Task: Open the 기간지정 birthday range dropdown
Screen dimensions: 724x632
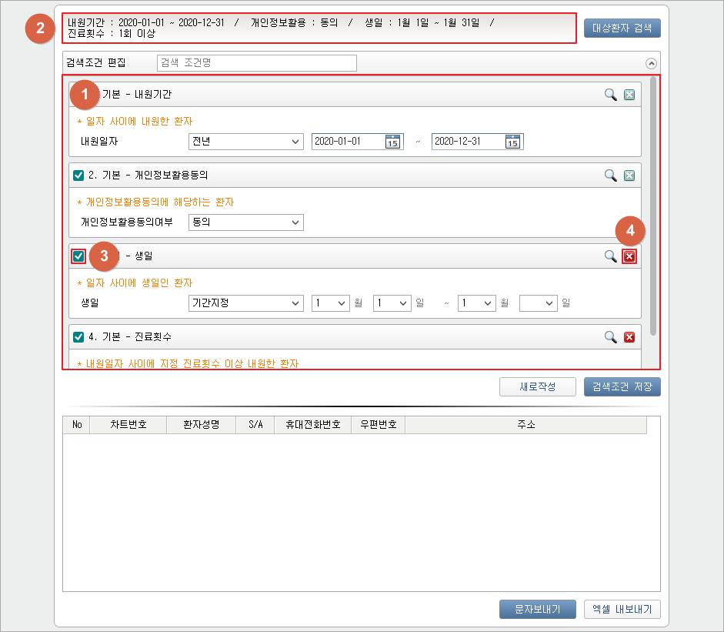Action: tap(245, 303)
